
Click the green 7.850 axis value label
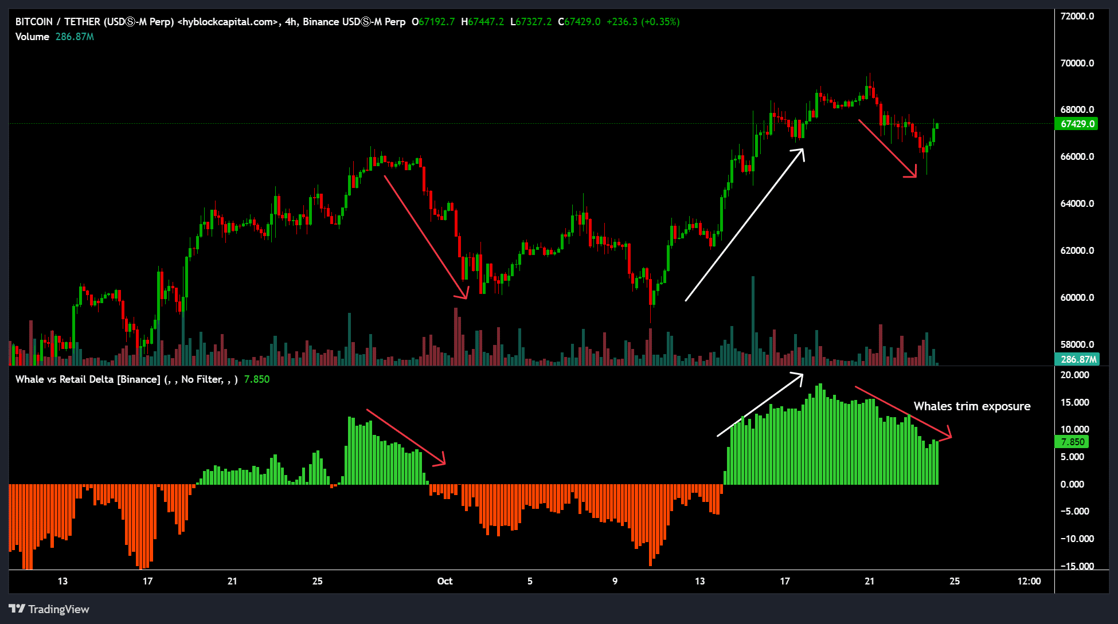pyautogui.click(x=1072, y=442)
